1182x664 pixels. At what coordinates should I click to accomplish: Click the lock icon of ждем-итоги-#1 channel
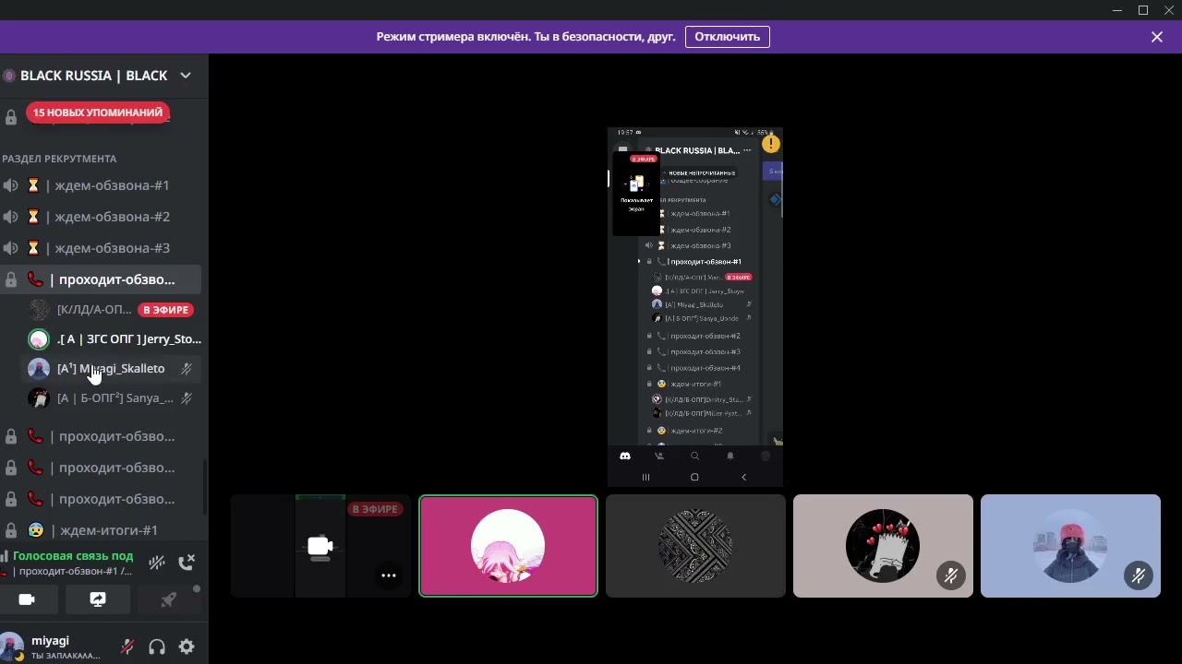tap(11, 530)
